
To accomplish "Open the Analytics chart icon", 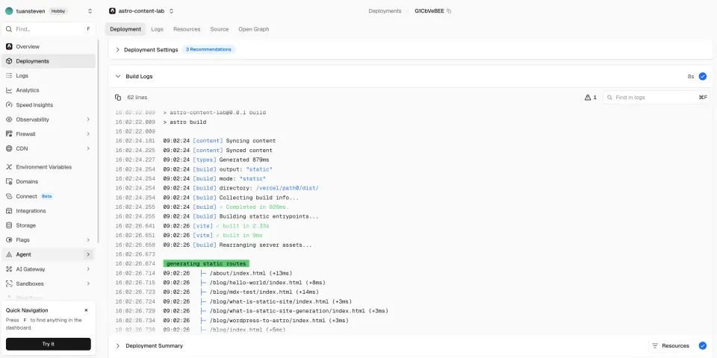I will point(9,90).
